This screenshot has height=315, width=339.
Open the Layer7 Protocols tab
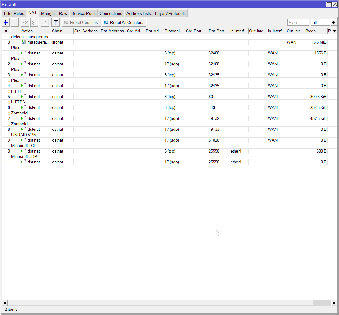170,13
